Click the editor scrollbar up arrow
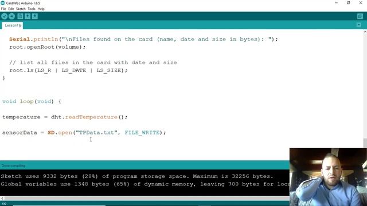The width and height of the screenshot is (367, 206). tap(365, 31)
